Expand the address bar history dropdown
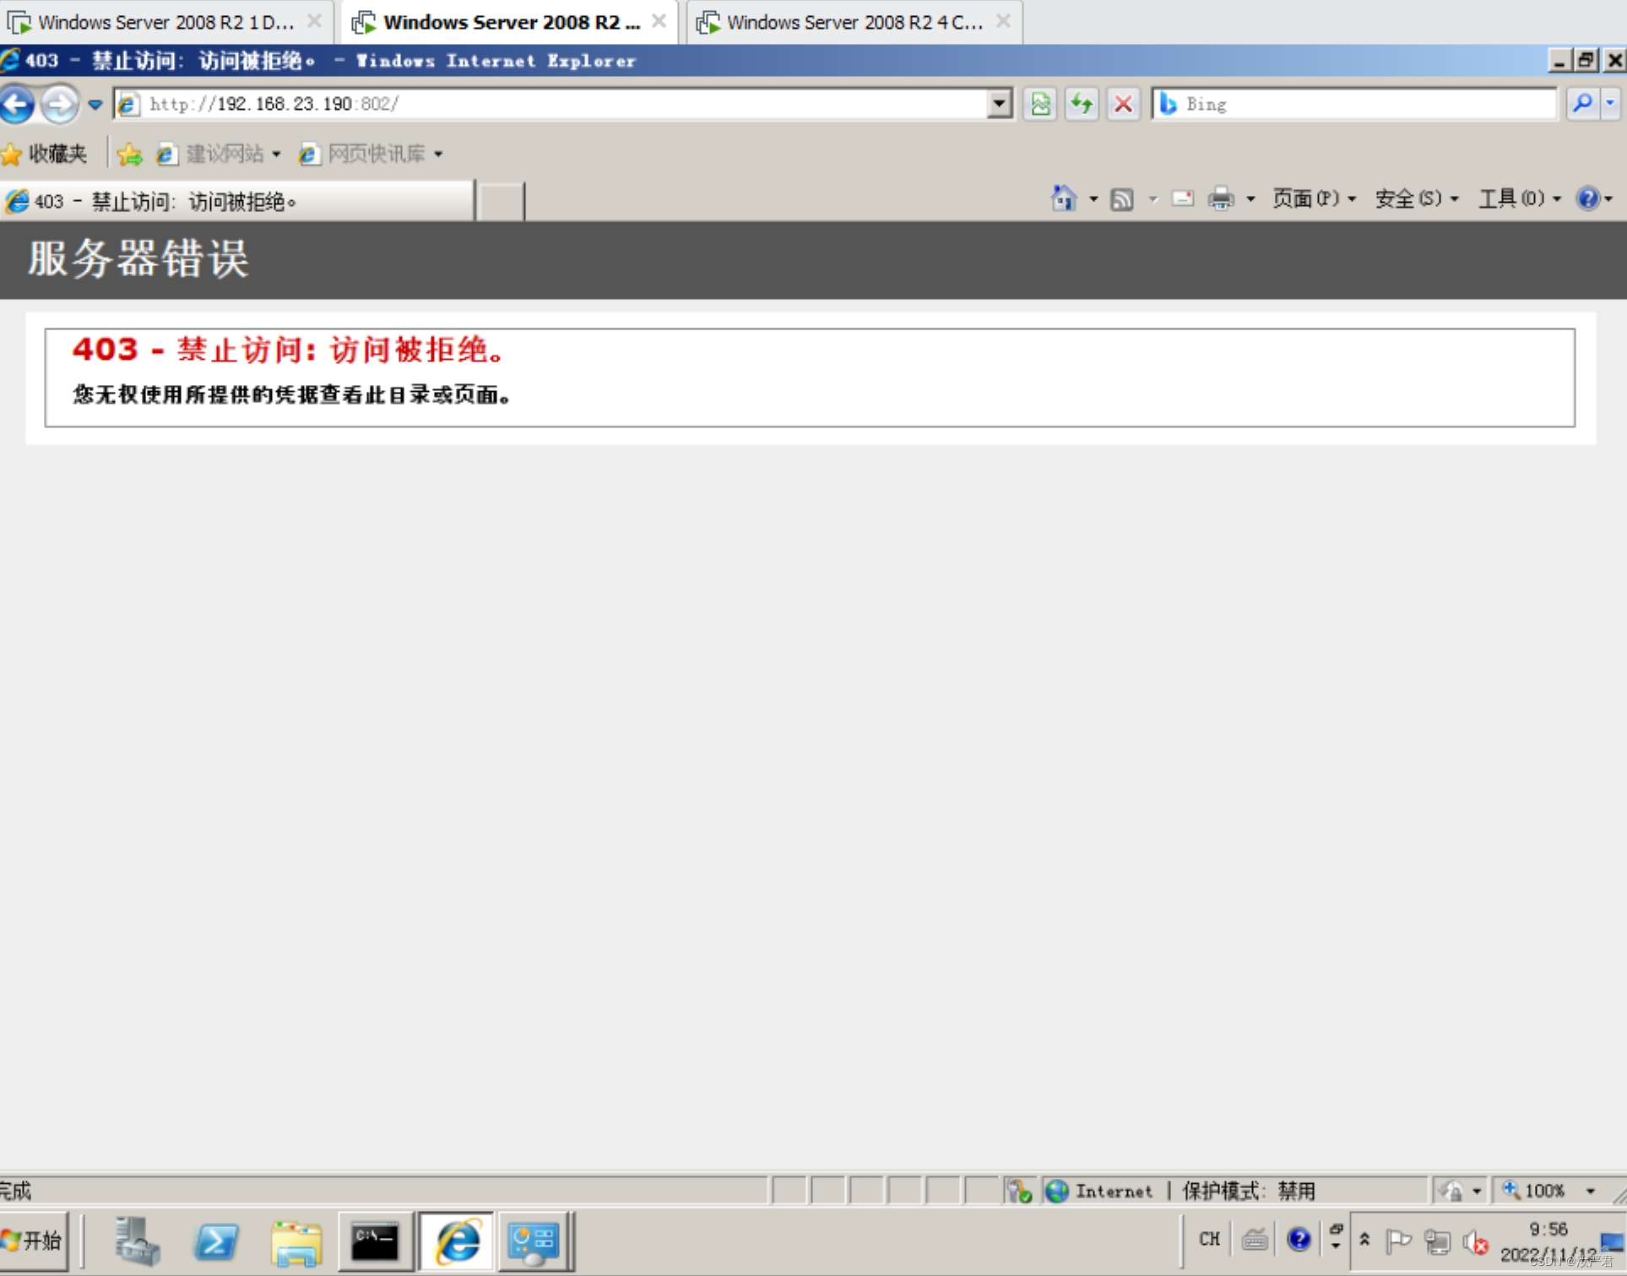1627x1276 pixels. coord(999,104)
